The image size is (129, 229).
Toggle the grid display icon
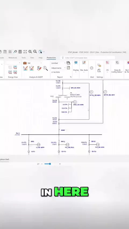click(x=10, y=51)
